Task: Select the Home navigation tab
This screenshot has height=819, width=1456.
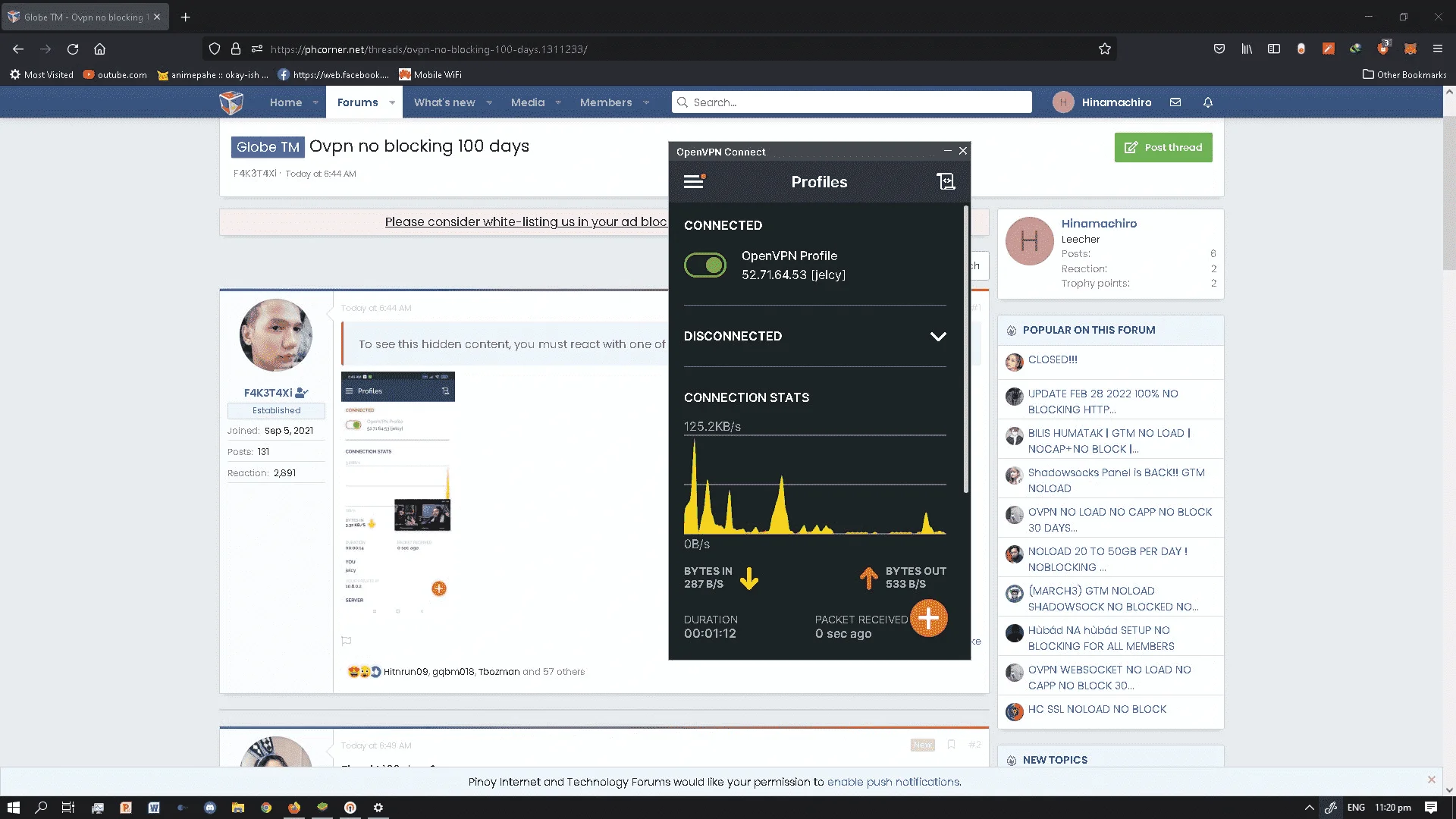Action: (x=286, y=102)
